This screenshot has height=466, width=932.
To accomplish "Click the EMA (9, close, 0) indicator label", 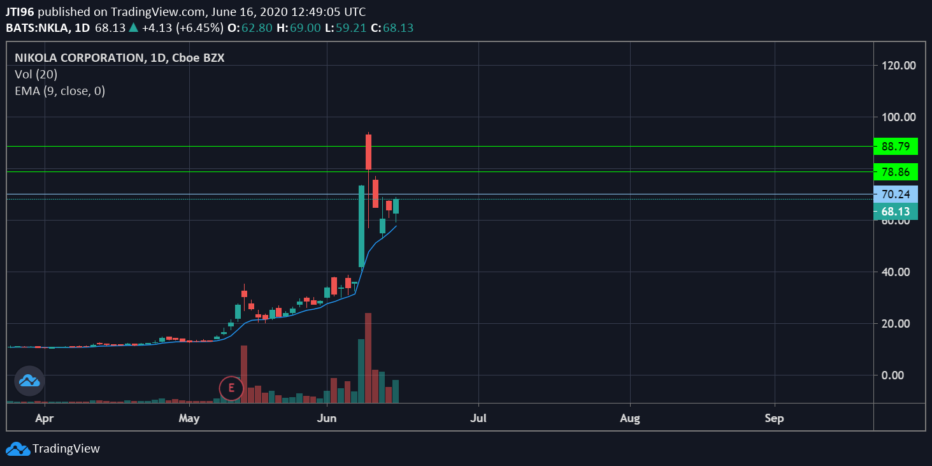I will pyautogui.click(x=60, y=91).
